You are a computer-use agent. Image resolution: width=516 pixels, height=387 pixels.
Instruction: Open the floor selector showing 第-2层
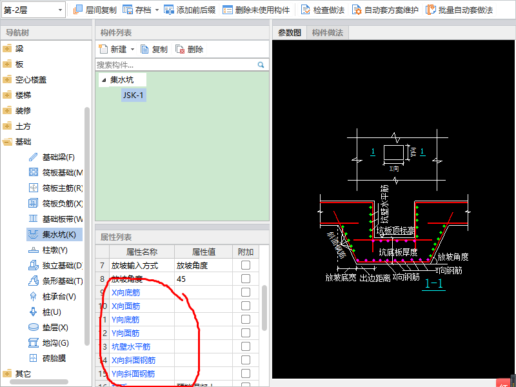(33, 10)
